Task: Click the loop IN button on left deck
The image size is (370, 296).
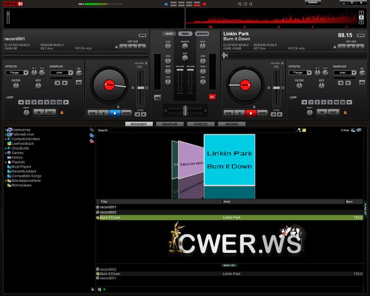Action: pyautogui.click(x=38, y=112)
